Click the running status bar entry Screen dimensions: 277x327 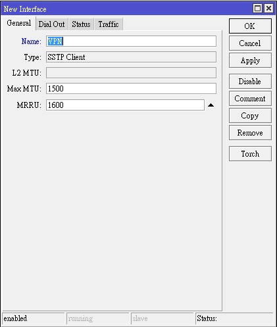[x=98, y=318]
